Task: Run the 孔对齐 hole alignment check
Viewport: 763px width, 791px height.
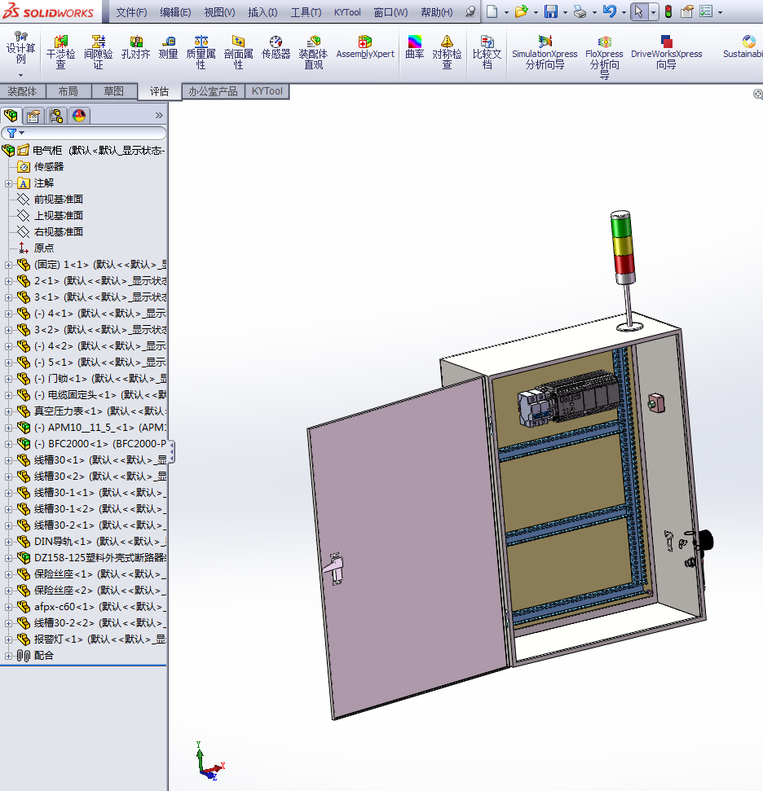Action: point(136,47)
